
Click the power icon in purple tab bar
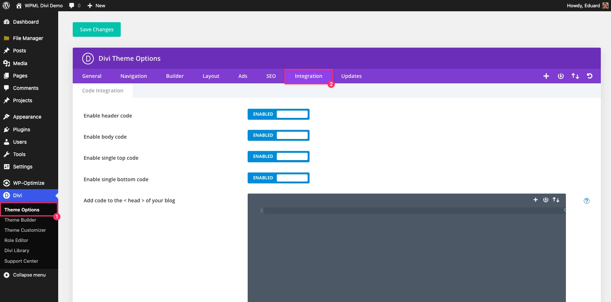560,76
